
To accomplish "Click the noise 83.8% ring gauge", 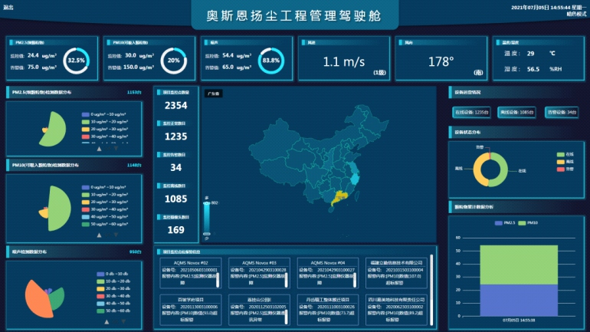I will (x=270, y=60).
